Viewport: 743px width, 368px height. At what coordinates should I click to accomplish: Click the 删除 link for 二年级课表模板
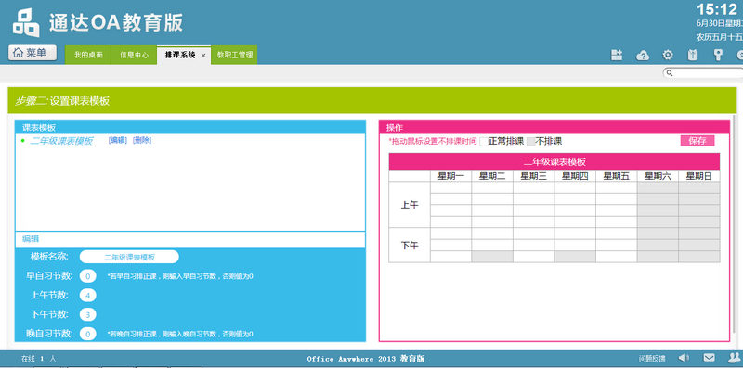coord(142,140)
